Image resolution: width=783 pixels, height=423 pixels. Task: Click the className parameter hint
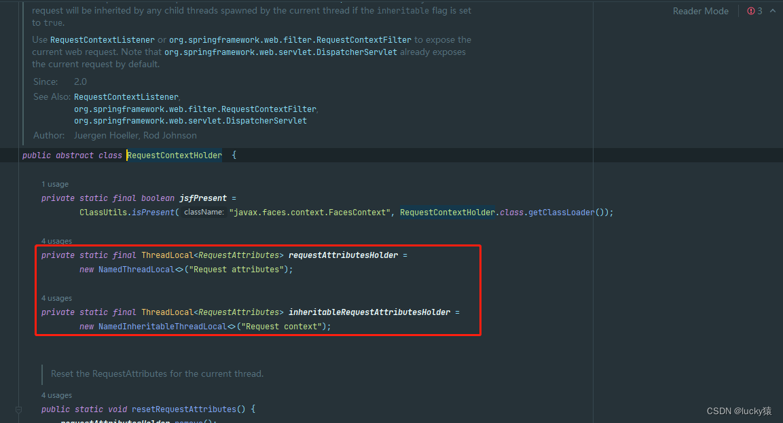pyautogui.click(x=204, y=213)
